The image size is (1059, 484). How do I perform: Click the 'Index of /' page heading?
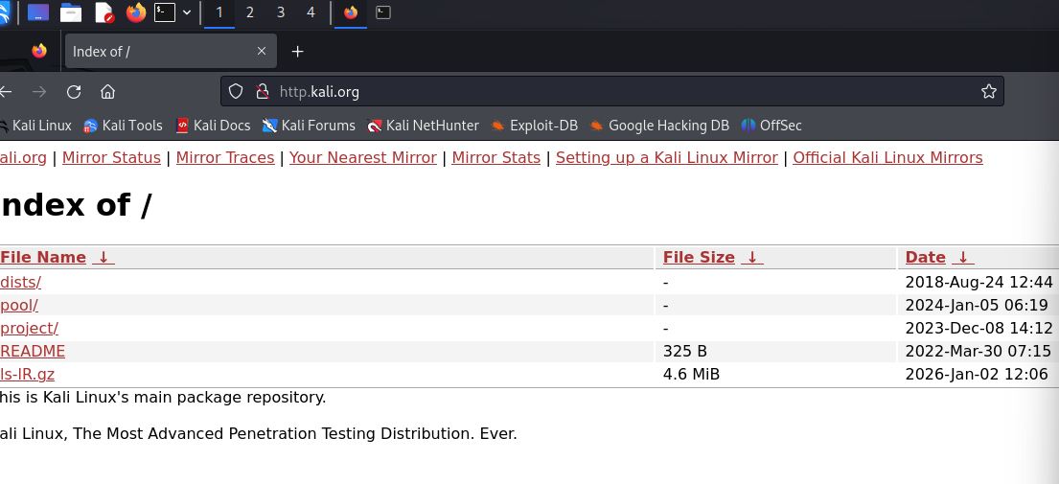(x=77, y=204)
